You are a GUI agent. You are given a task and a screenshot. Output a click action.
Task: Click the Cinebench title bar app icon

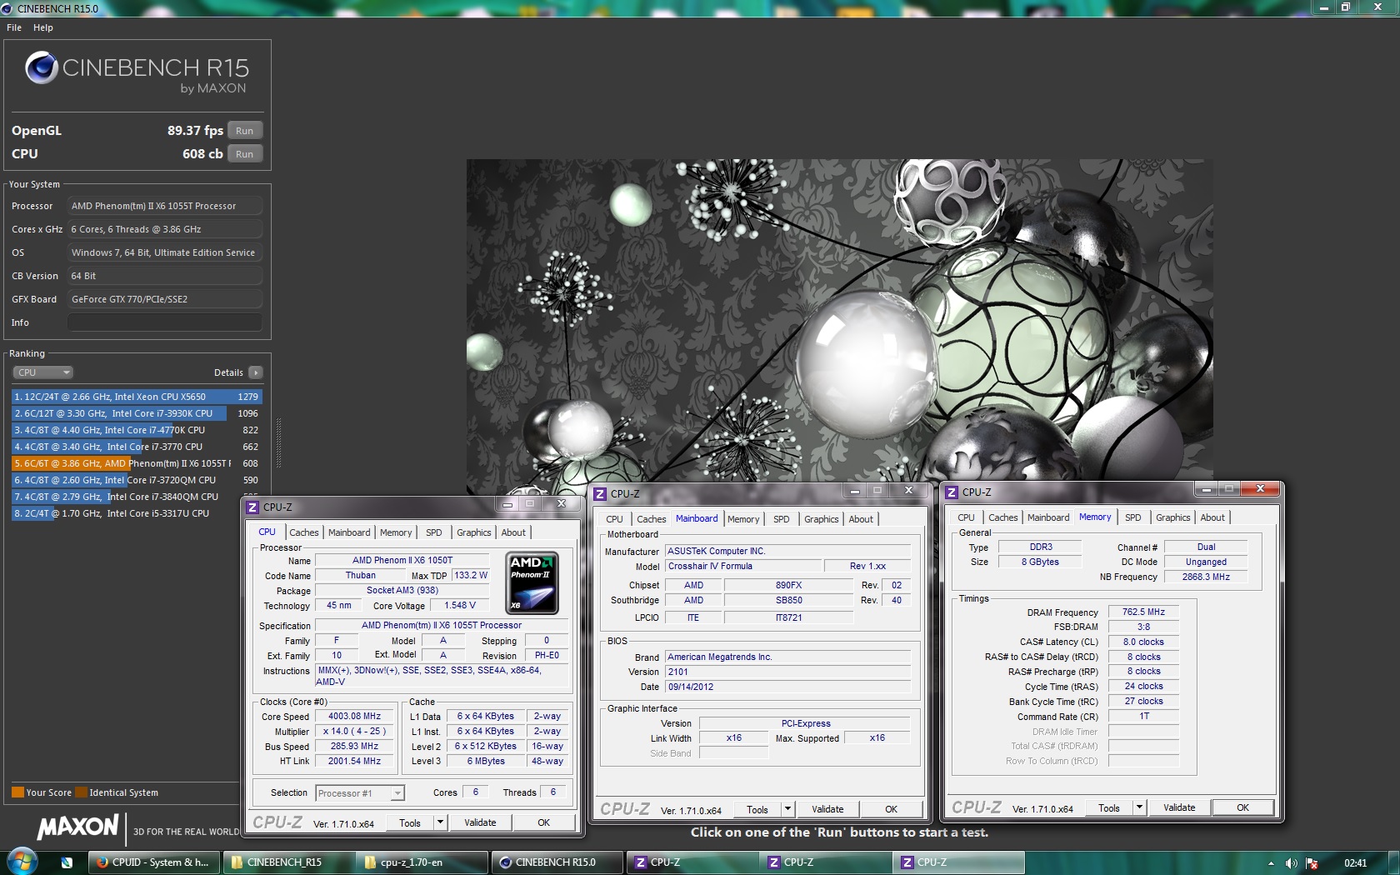pyautogui.click(x=7, y=8)
